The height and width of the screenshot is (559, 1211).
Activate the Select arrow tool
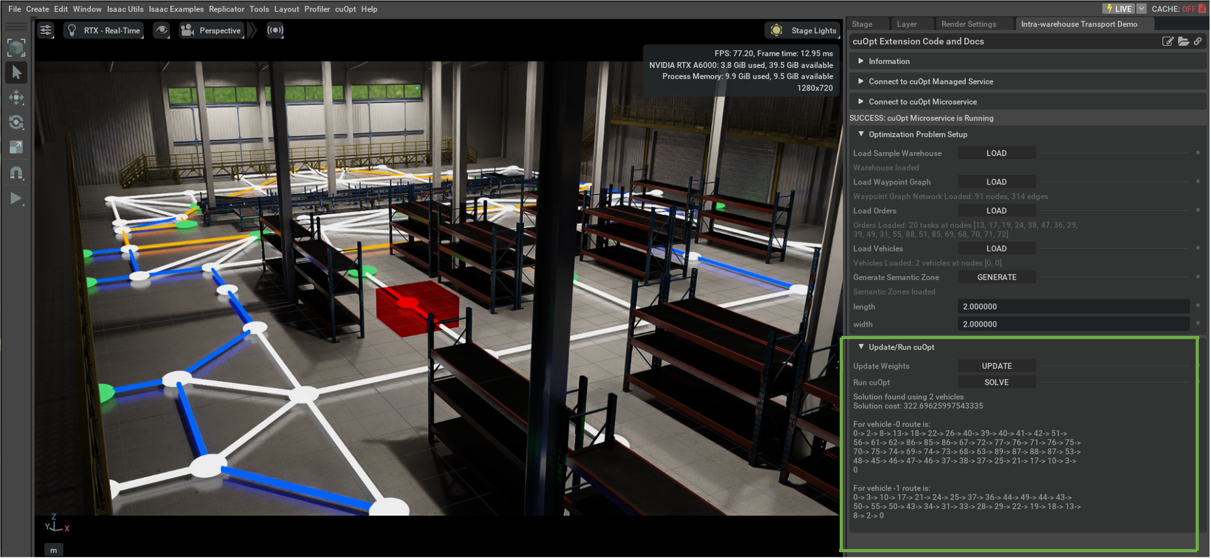coord(16,72)
